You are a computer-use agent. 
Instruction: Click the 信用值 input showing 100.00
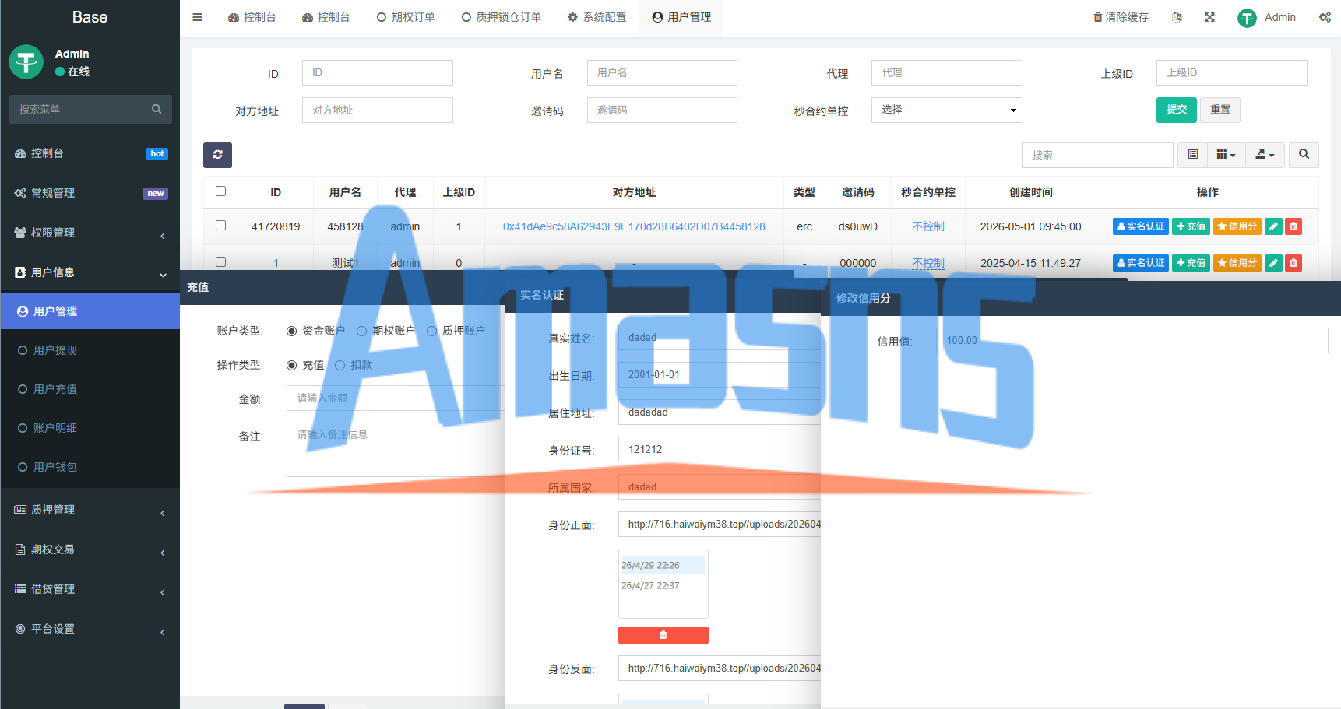pyautogui.click(x=1134, y=340)
